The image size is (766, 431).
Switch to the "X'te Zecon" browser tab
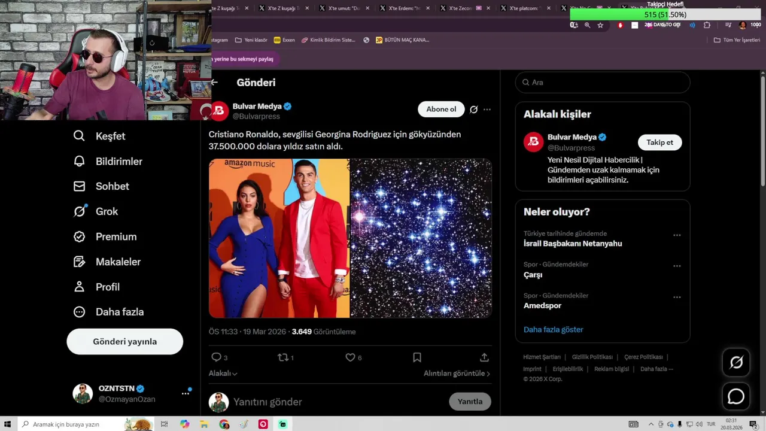[x=467, y=8]
